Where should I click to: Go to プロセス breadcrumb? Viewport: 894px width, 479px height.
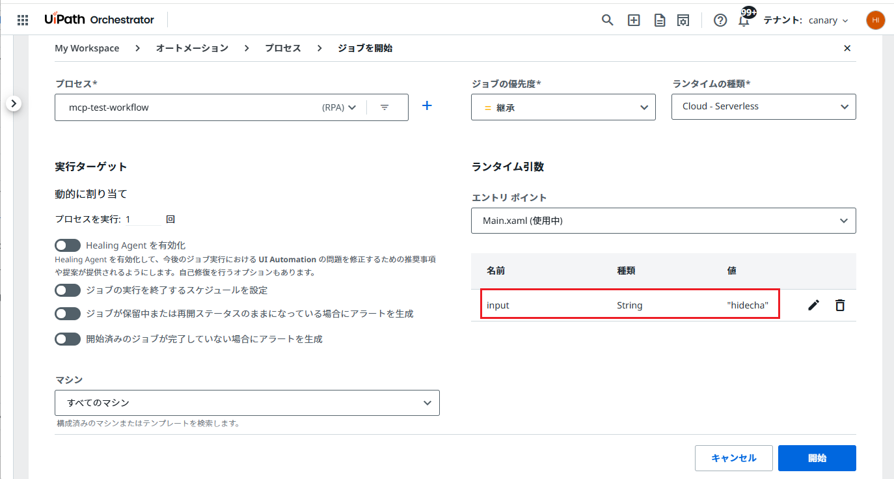click(x=283, y=48)
